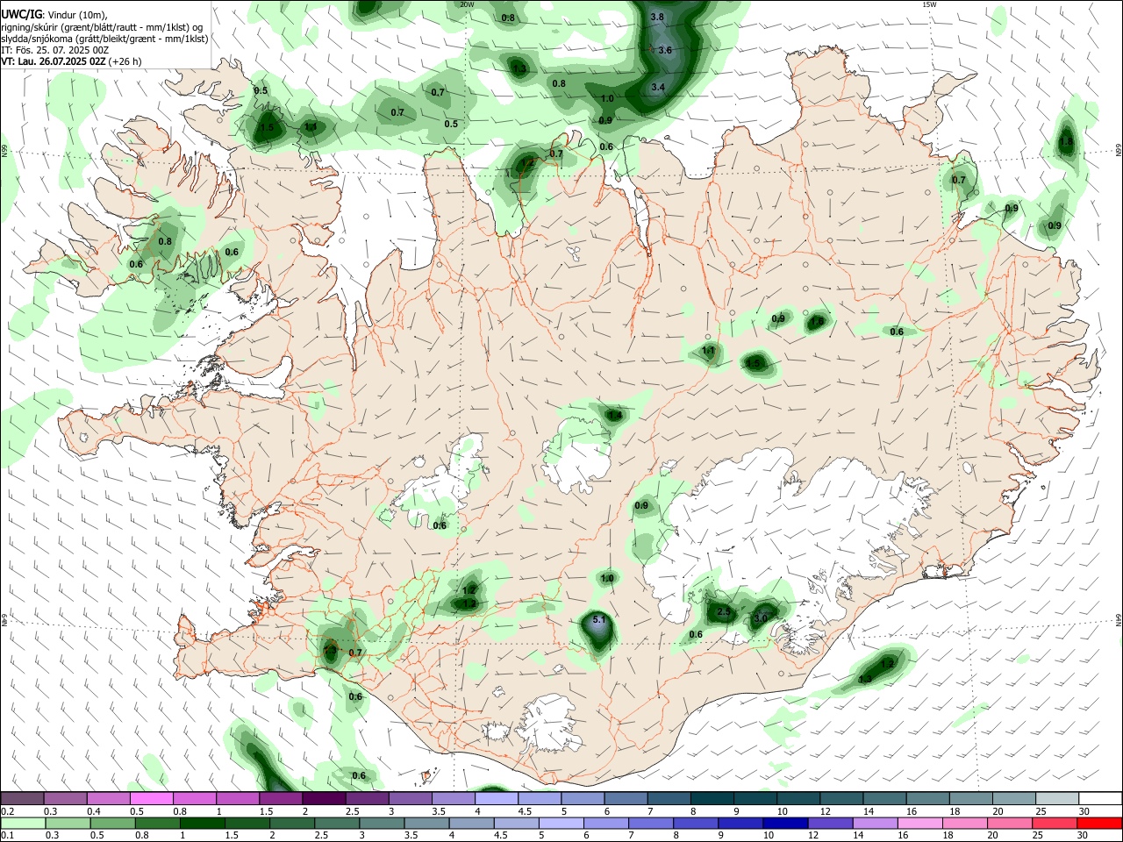Viewport: 1123px width, 842px height.
Task: Click the '0.2' label on the purple scale
Action: click(8, 811)
